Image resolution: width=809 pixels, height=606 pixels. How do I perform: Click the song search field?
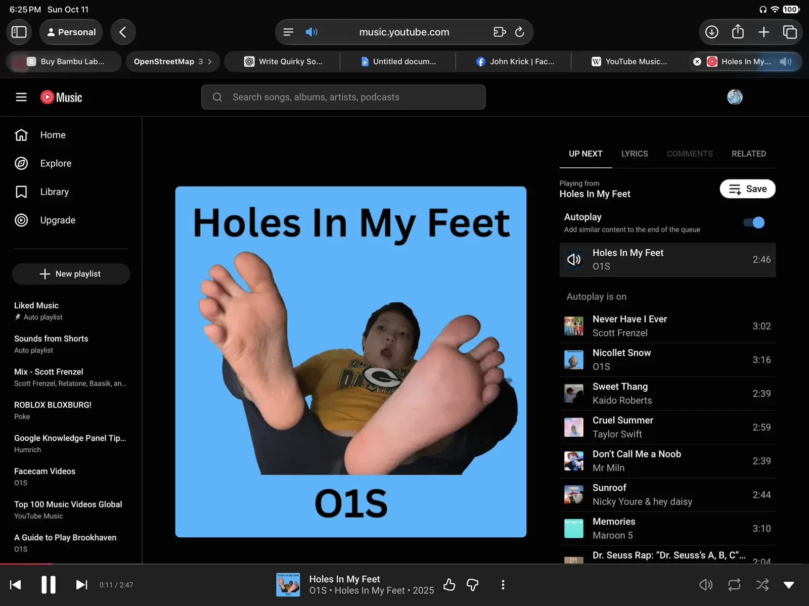coord(343,97)
